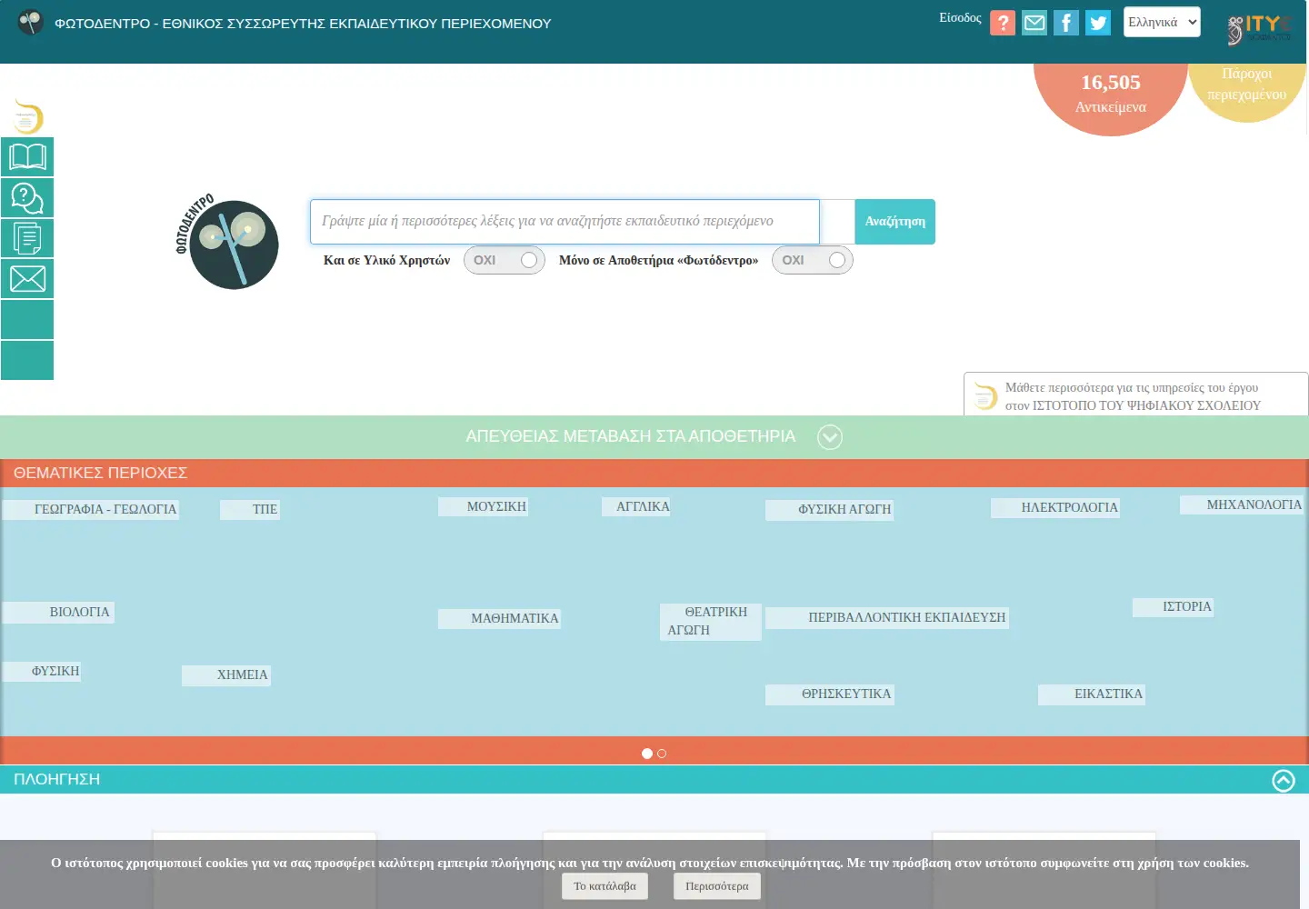Viewport: 1309px width, 909px height.
Task: Open the Twitter page icon
Action: pyautogui.click(x=1098, y=23)
